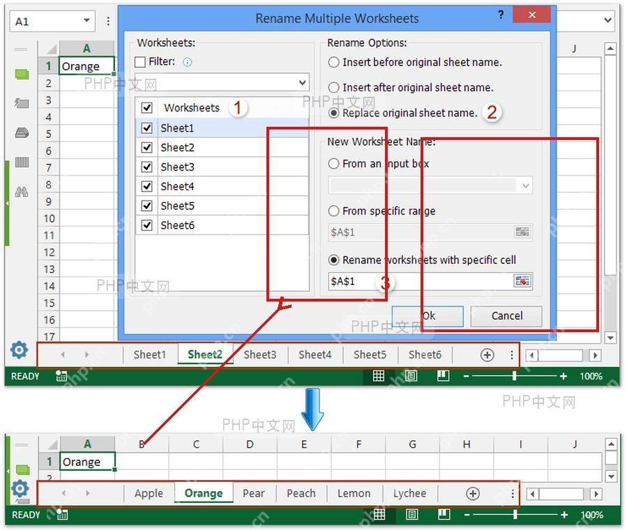Click next sheet arrow in lower tab bar
The image size is (627, 530).
[88, 493]
